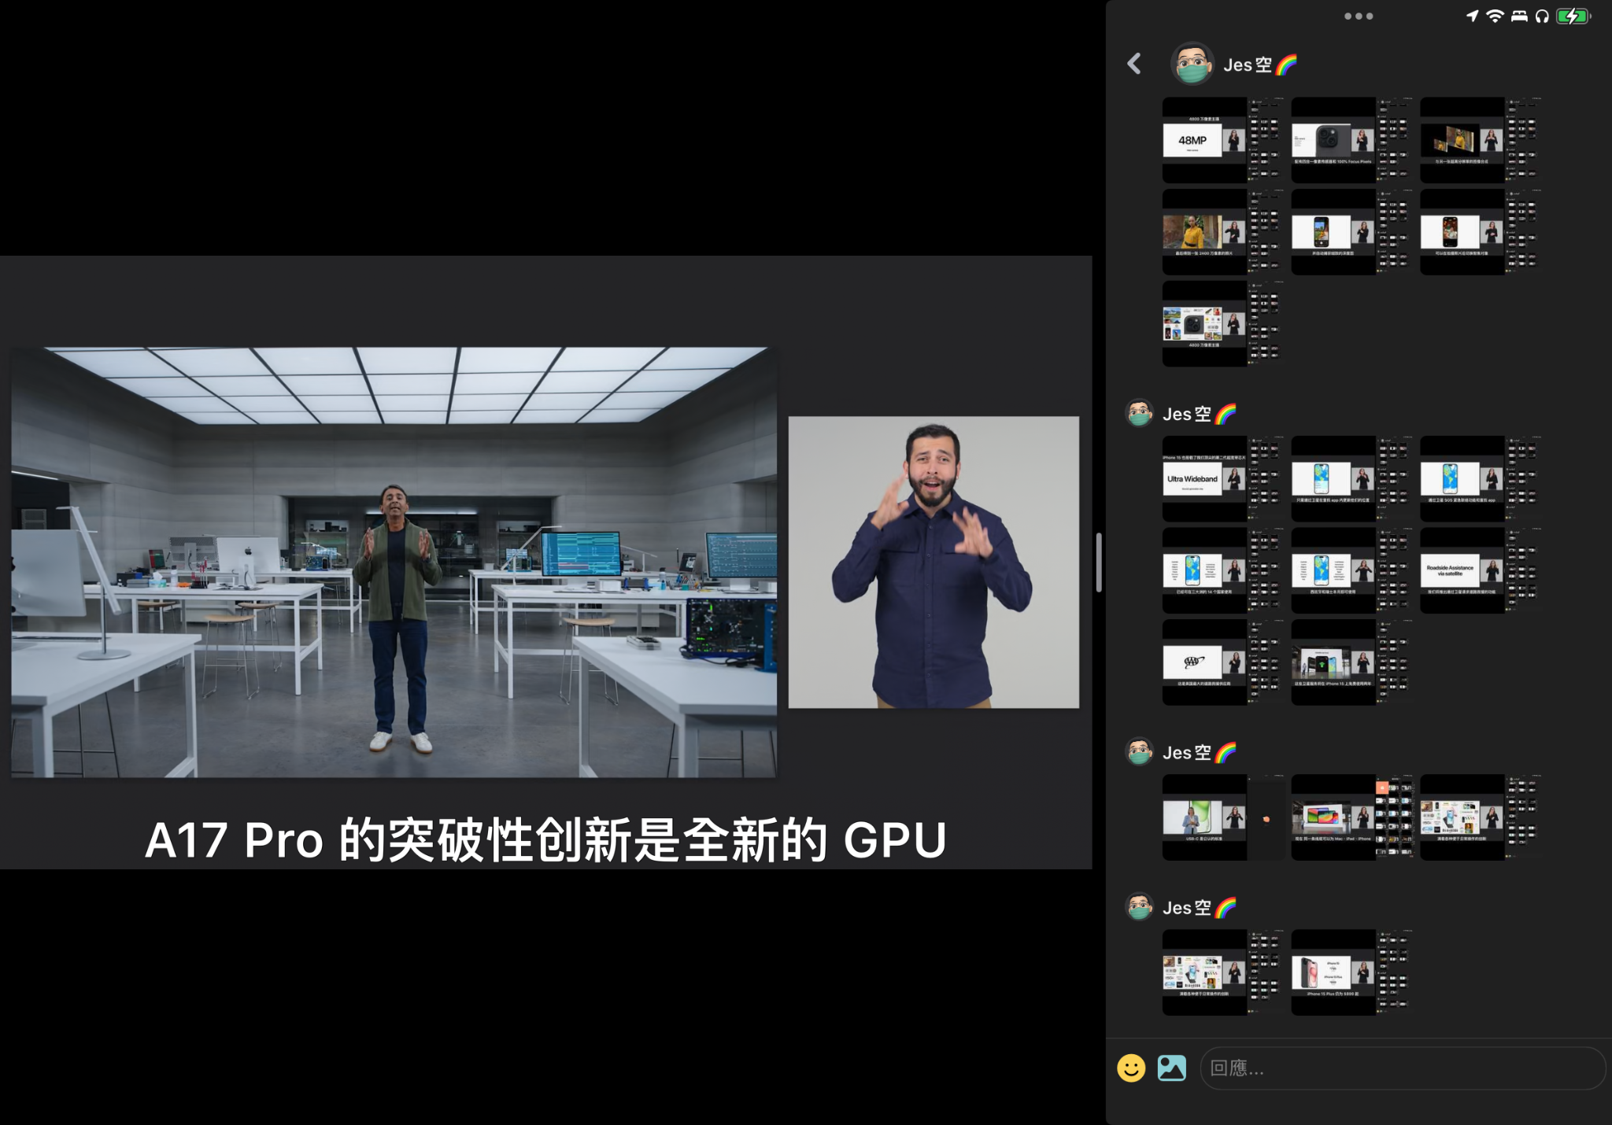Tap the battery charging indicator
The height and width of the screenshot is (1125, 1612).
1573,16
